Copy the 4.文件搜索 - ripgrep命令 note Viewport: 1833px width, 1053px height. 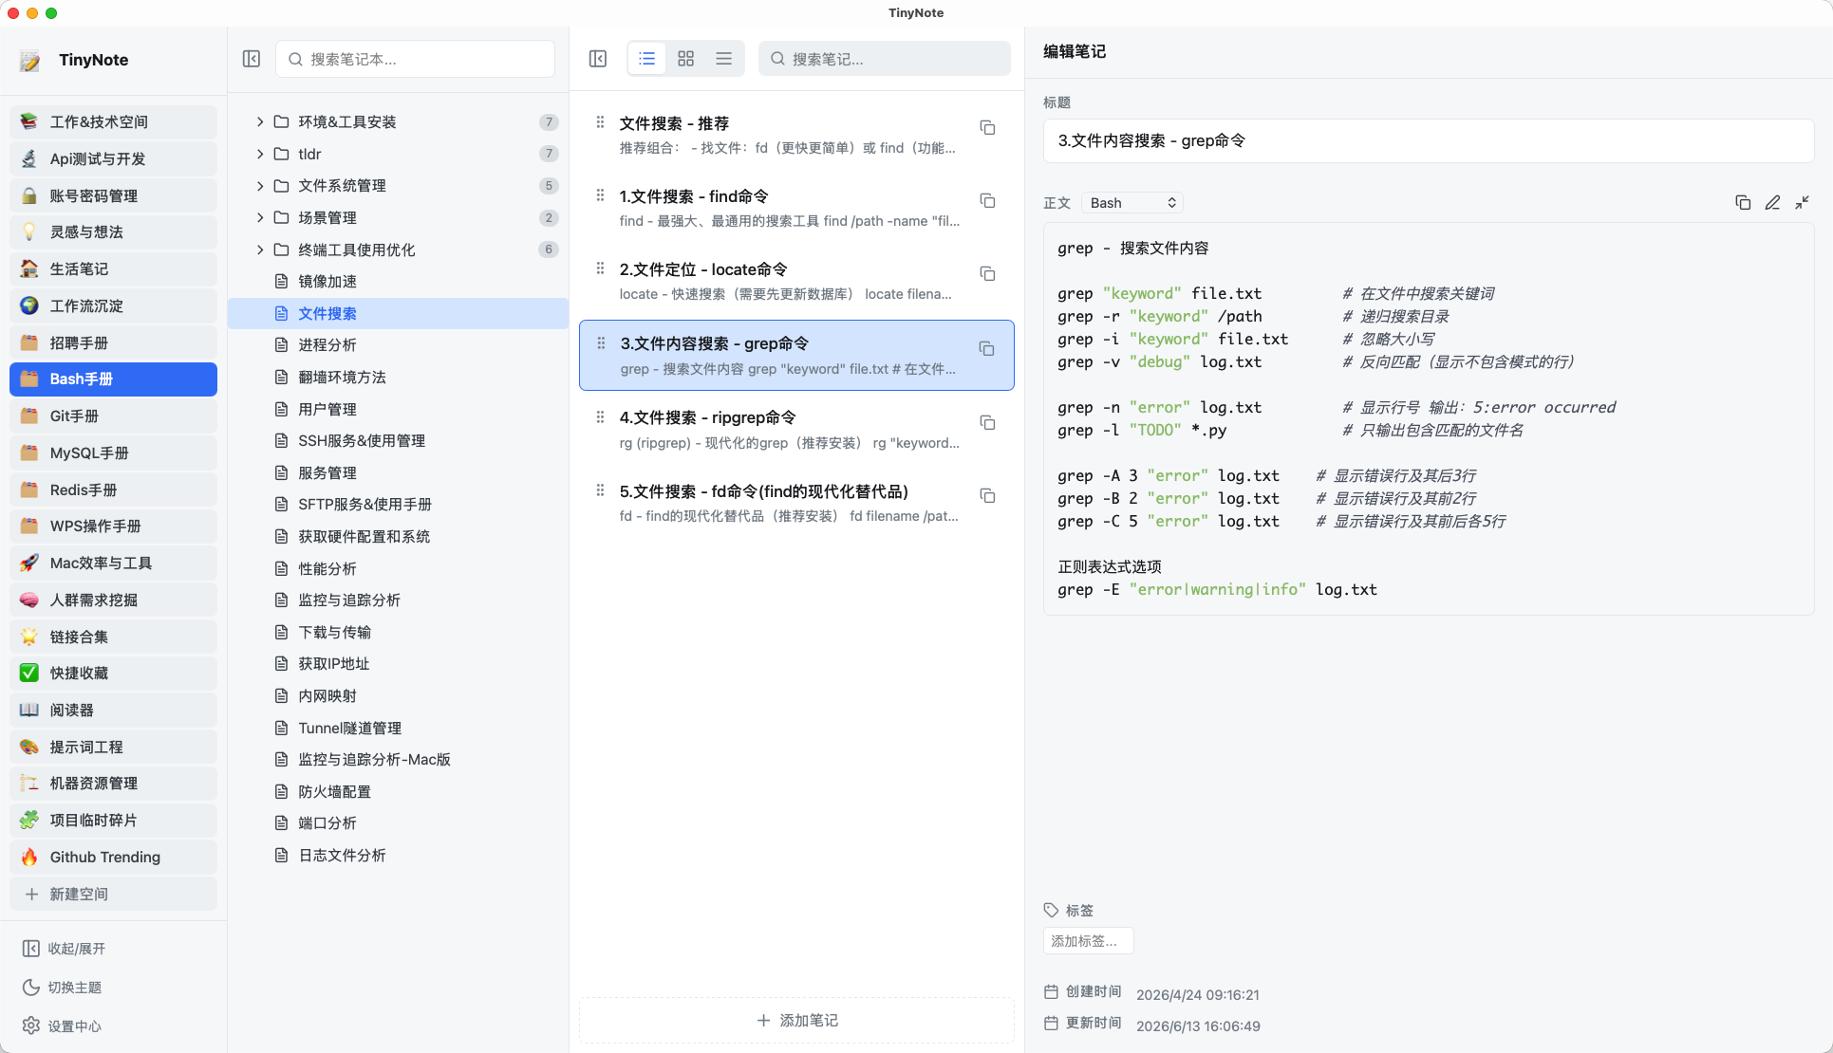[x=987, y=422]
